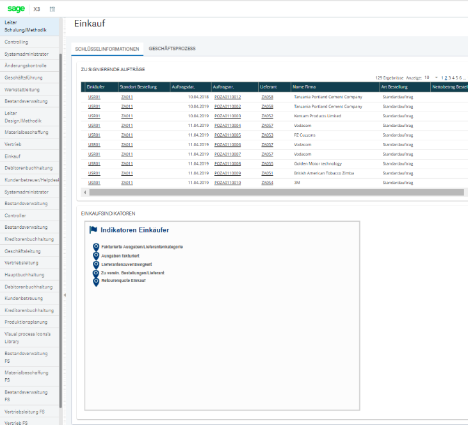The width and height of the screenshot is (468, 425).
Task: Click the Sage logo
Action: 16,9
